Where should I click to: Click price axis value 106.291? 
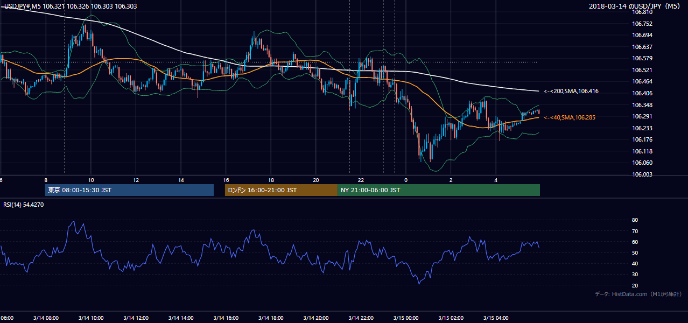[642, 116]
